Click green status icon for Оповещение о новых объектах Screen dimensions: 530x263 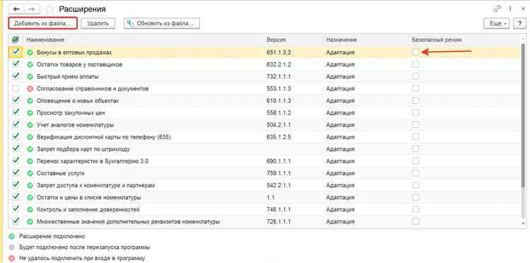(x=30, y=100)
